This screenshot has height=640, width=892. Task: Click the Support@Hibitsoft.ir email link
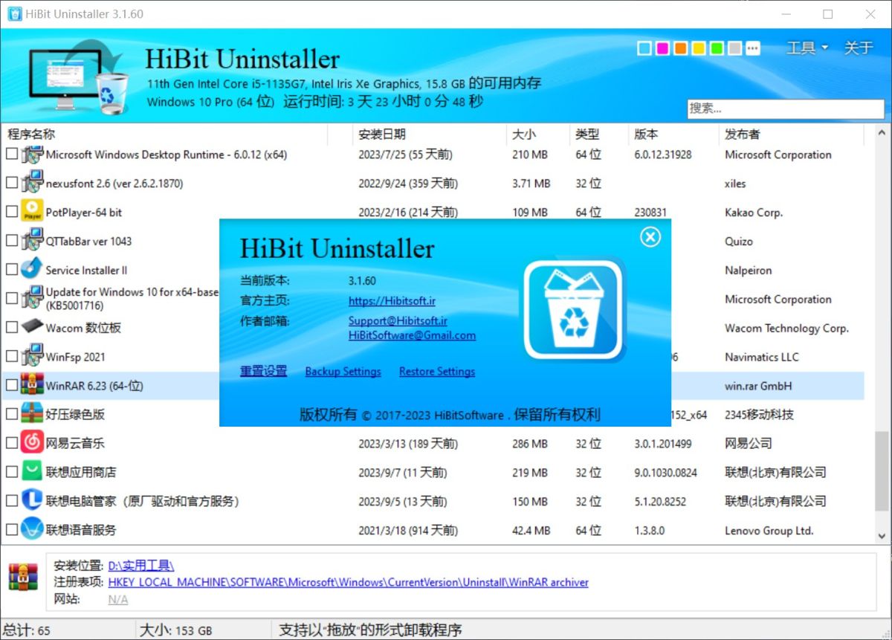click(x=398, y=321)
